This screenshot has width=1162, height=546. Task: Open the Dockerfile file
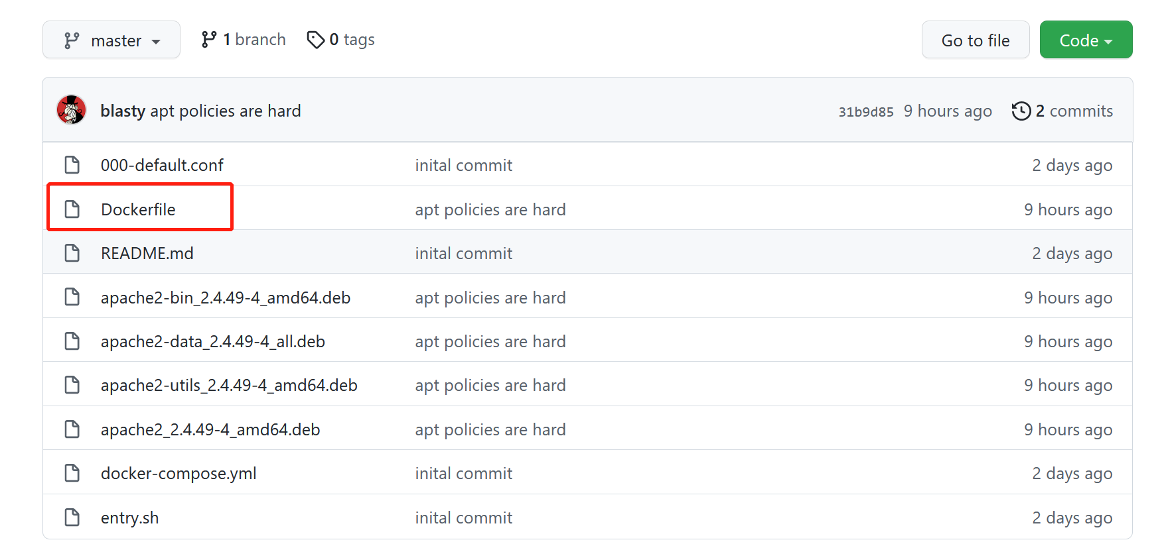pyautogui.click(x=138, y=209)
